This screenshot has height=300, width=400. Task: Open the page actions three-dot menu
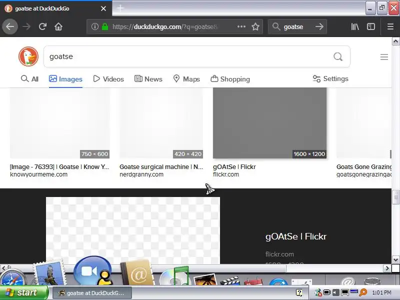[x=241, y=26]
